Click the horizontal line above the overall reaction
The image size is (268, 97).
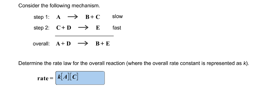[x=84, y=36]
